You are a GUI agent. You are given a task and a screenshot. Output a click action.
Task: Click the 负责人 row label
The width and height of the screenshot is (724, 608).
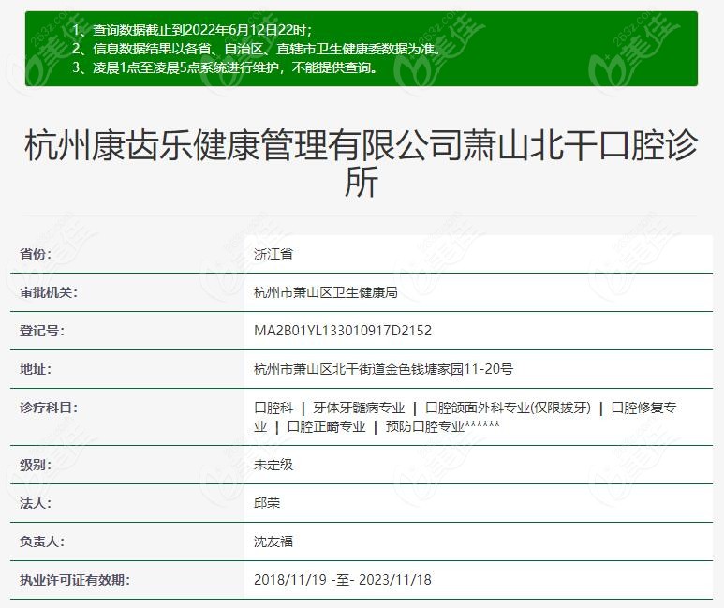42,541
